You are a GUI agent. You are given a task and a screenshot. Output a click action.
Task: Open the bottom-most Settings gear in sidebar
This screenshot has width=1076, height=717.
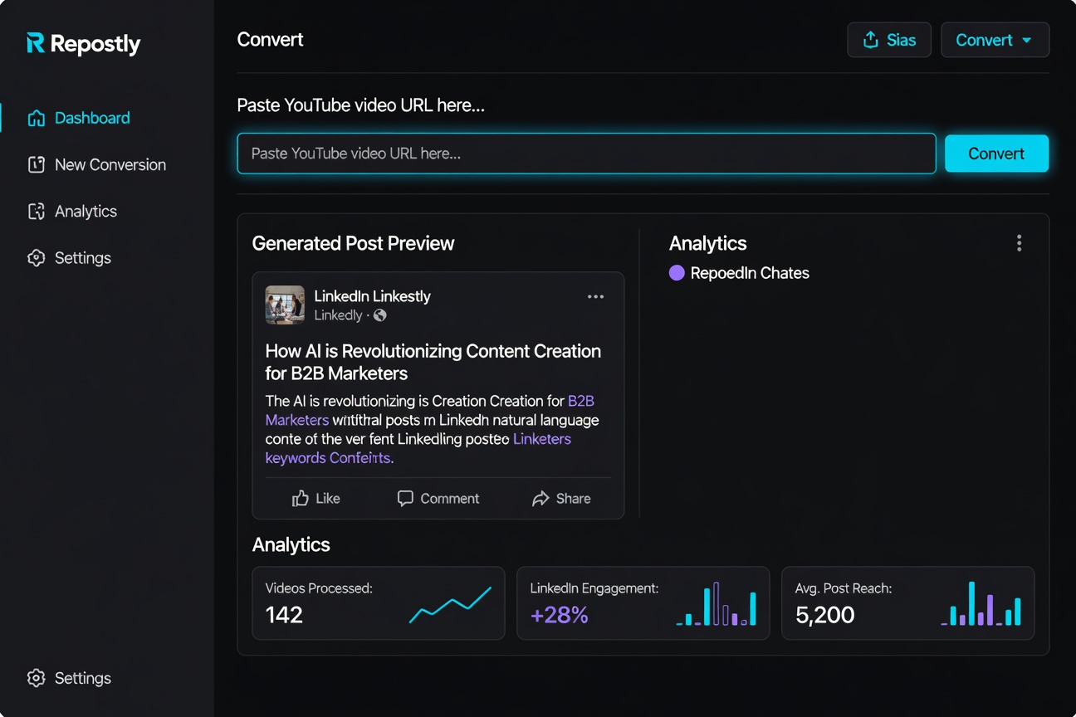(x=36, y=678)
